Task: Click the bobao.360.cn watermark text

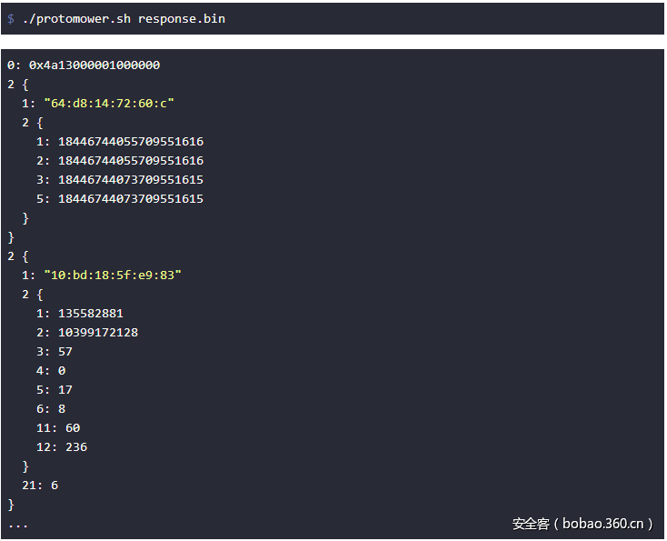Action: [582, 523]
